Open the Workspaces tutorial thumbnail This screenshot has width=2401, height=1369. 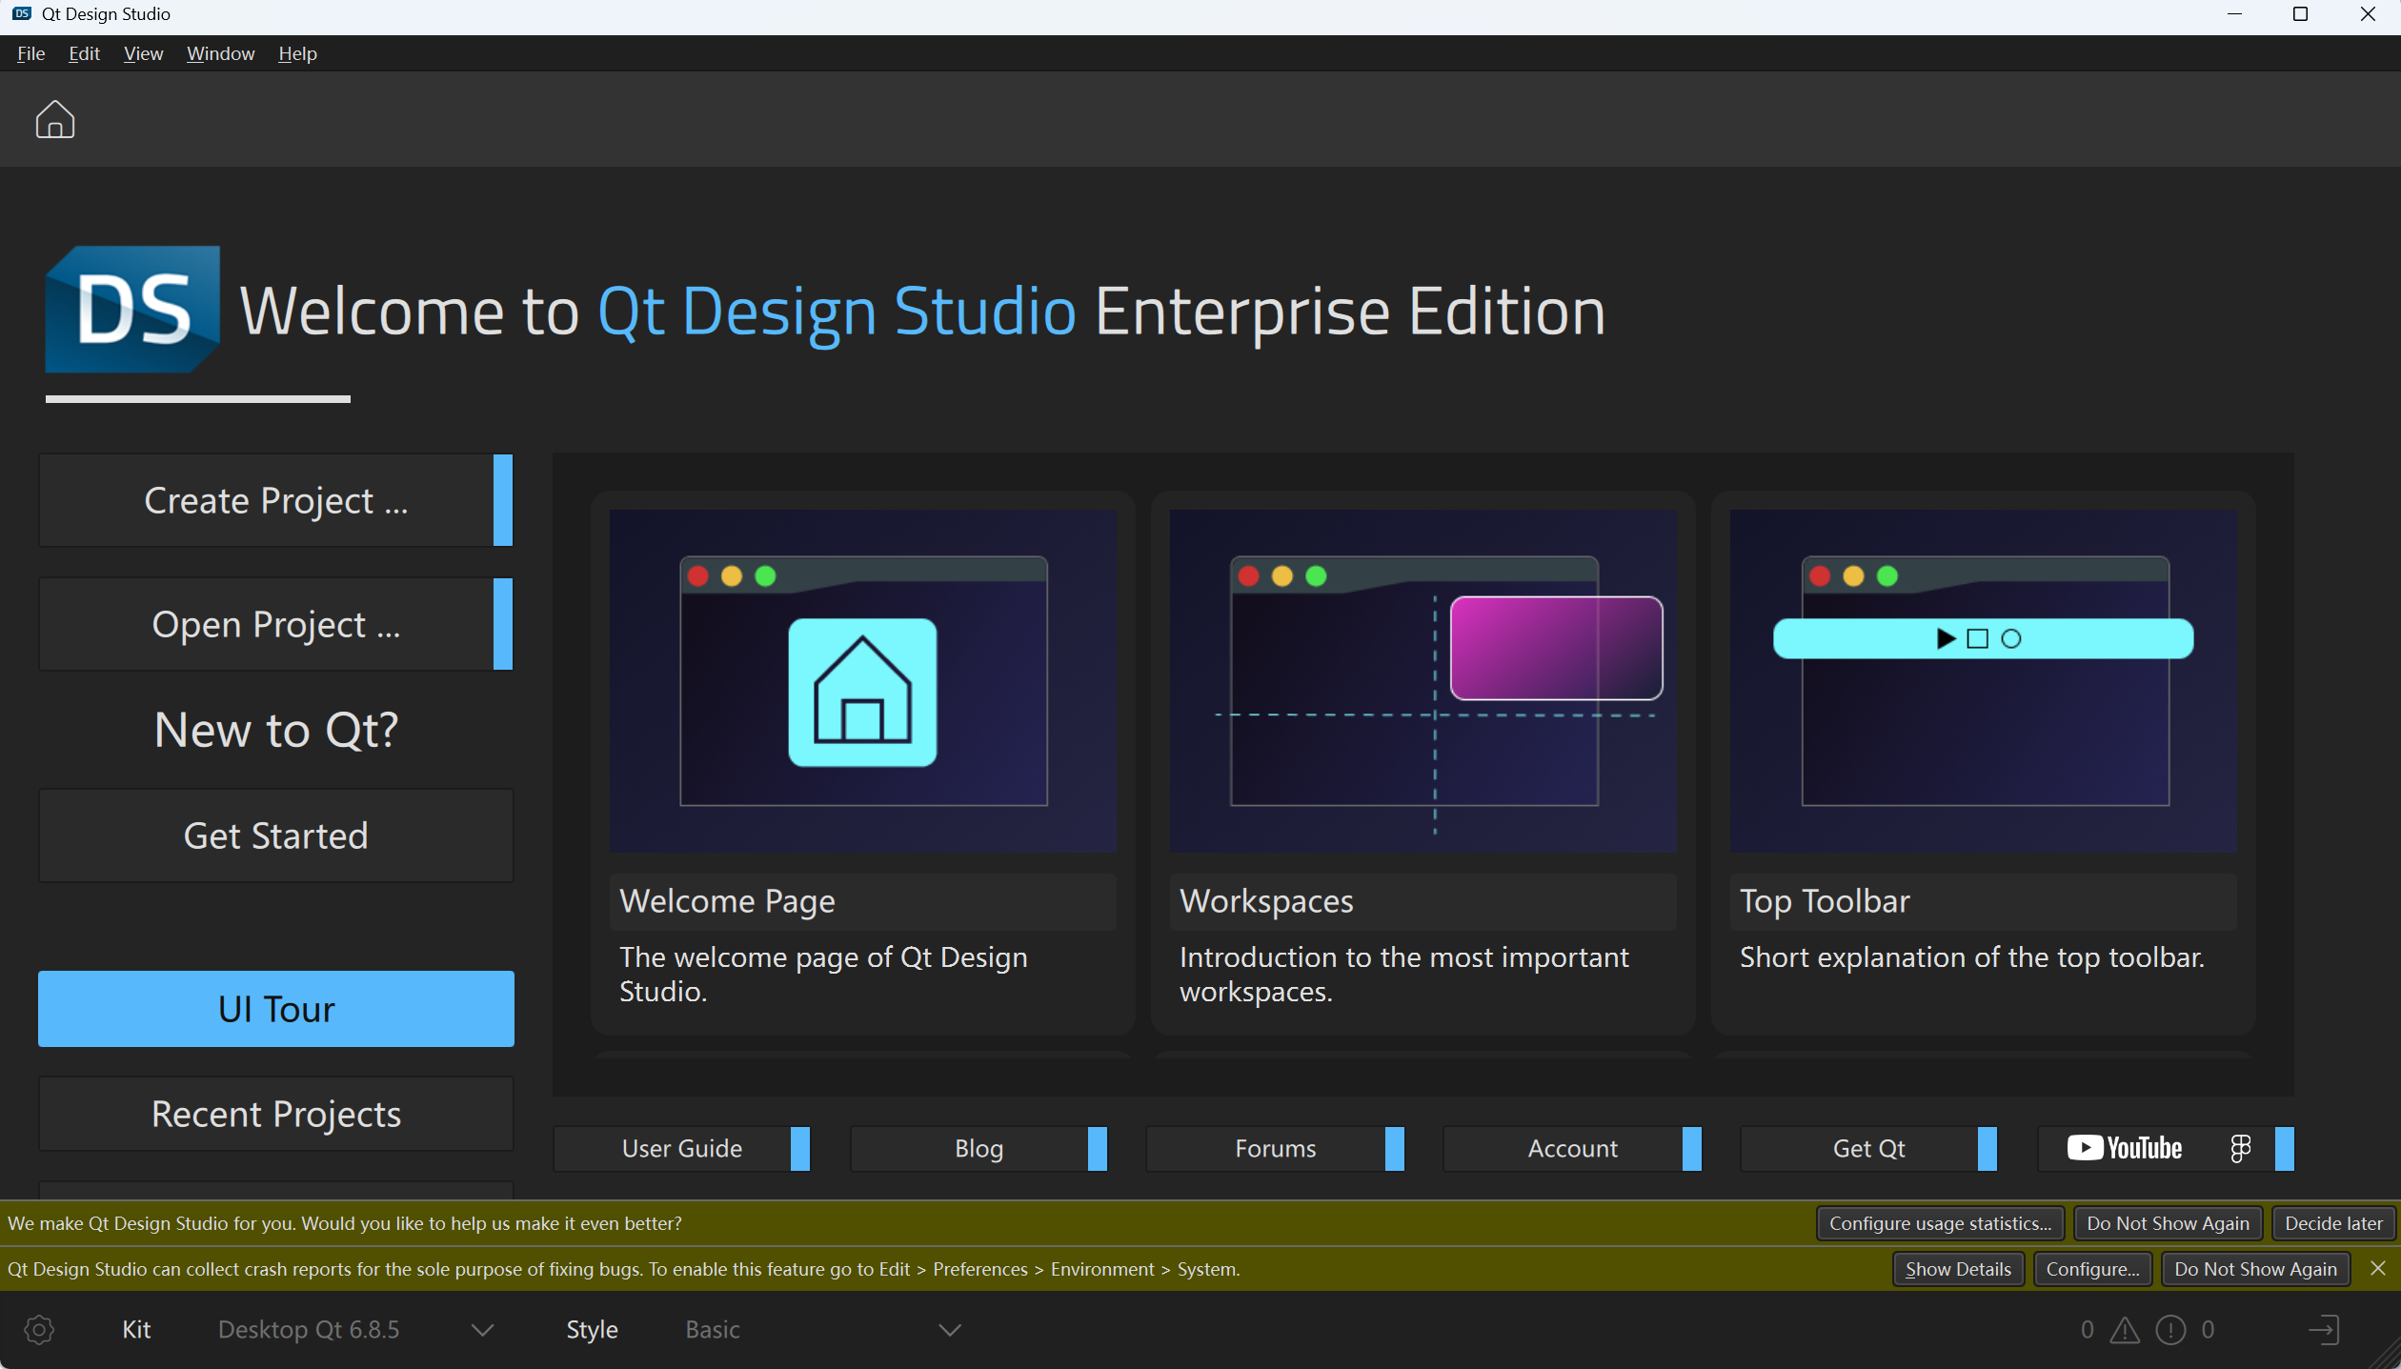tap(1422, 680)
